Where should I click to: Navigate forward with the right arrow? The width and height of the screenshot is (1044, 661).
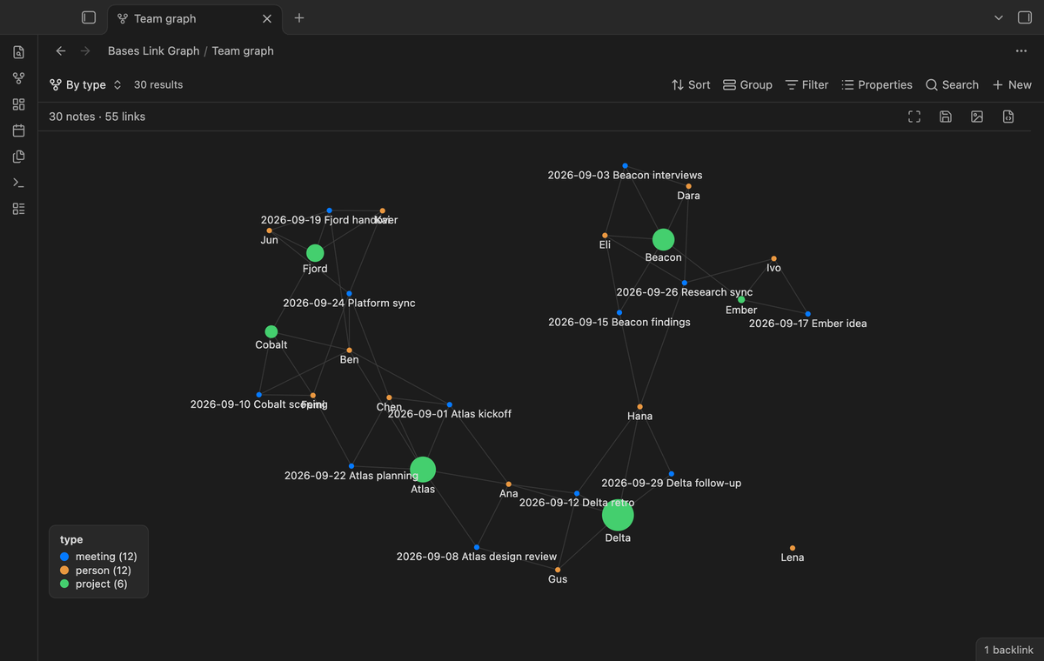coord(85,51)
